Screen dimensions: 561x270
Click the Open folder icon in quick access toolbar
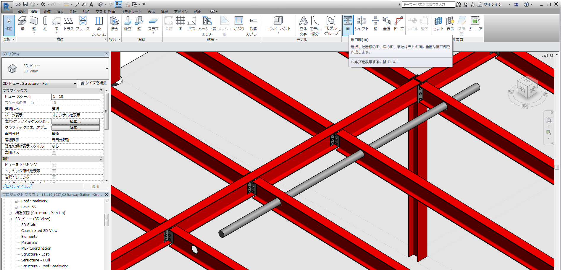click(x=18, y=4)
